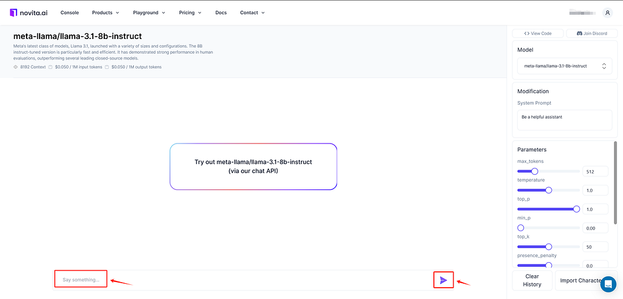Click the meta-llama/llama-3.1-8b-instruct page title
The height and width of the screenshot is (299, 623).
[x=78, y=36]
